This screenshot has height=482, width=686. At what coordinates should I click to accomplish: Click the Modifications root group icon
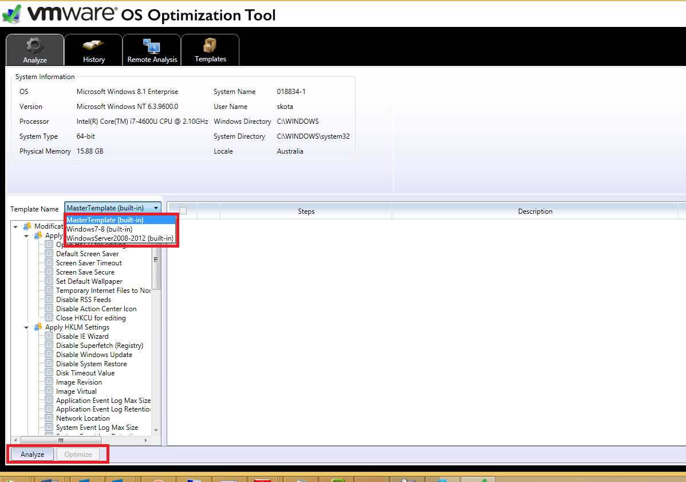pos(27,226)
